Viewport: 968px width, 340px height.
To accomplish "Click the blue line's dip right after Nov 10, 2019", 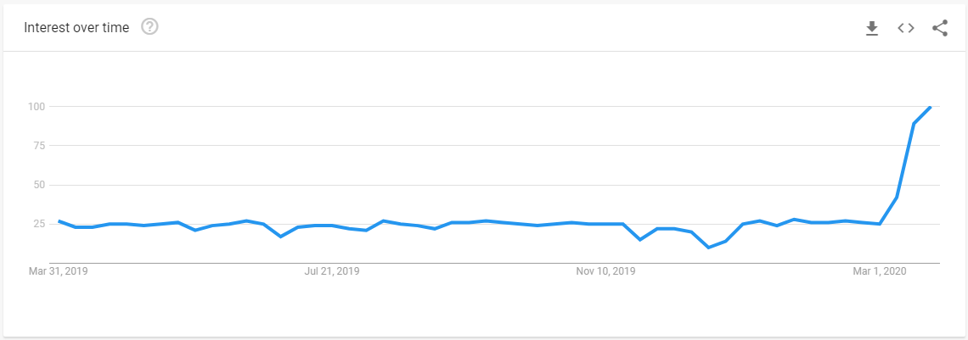I will point(640,240).
